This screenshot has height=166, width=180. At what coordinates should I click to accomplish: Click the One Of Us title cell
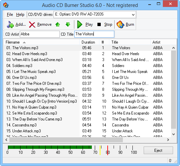point(120,78)
